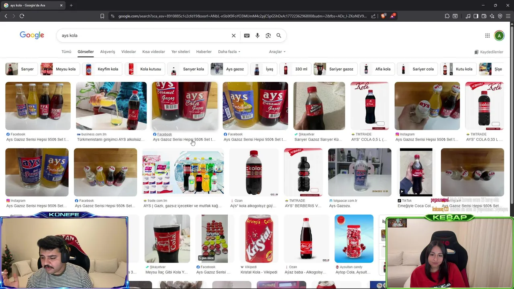Go to the Google homepage logo
The image size is (514, 289).
[x=32, y=35]
